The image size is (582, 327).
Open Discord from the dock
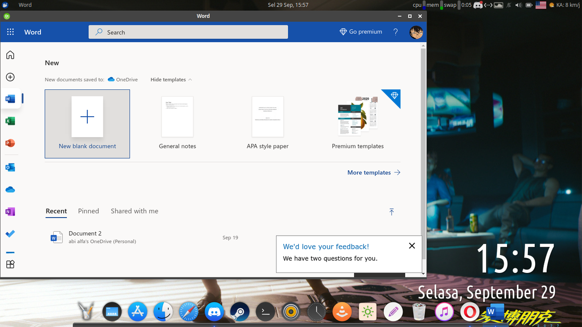pos(214,312)
